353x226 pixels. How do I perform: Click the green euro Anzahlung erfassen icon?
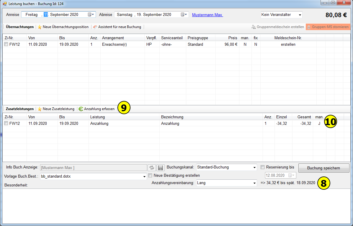click(x=81, y=109)
